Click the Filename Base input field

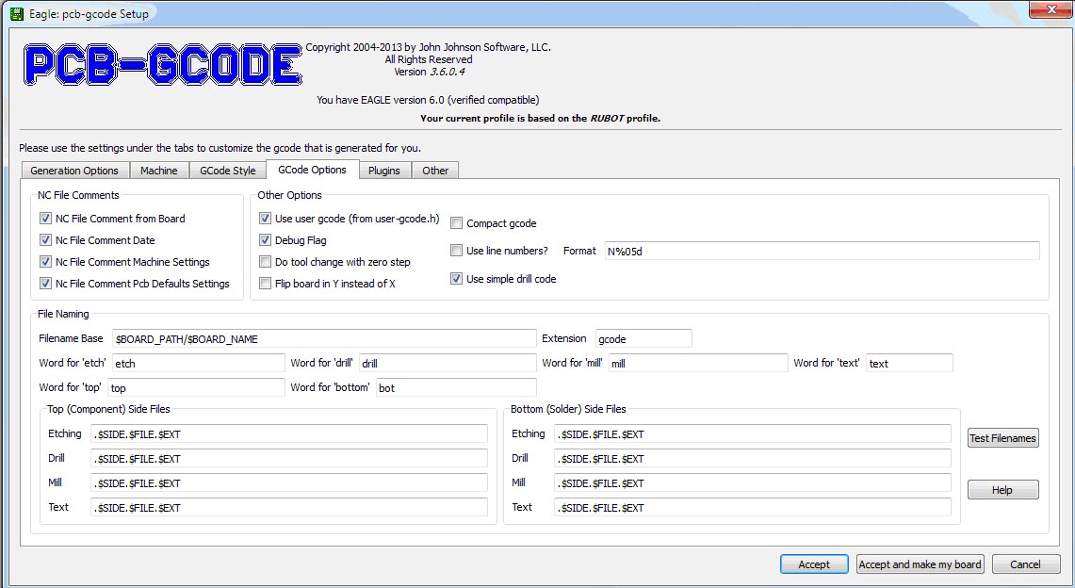click(x=324, y=339)
